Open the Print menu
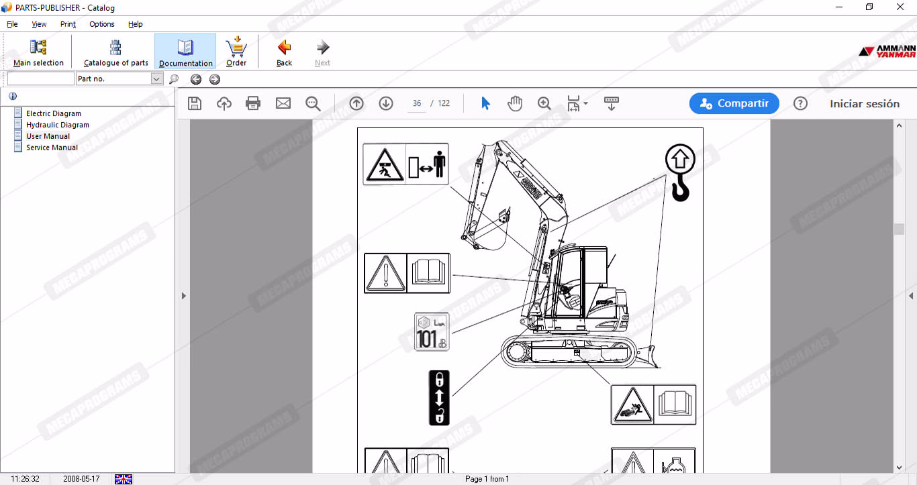Screen dimensions: 917x485 pyautogui.click(x=68, y=24)
